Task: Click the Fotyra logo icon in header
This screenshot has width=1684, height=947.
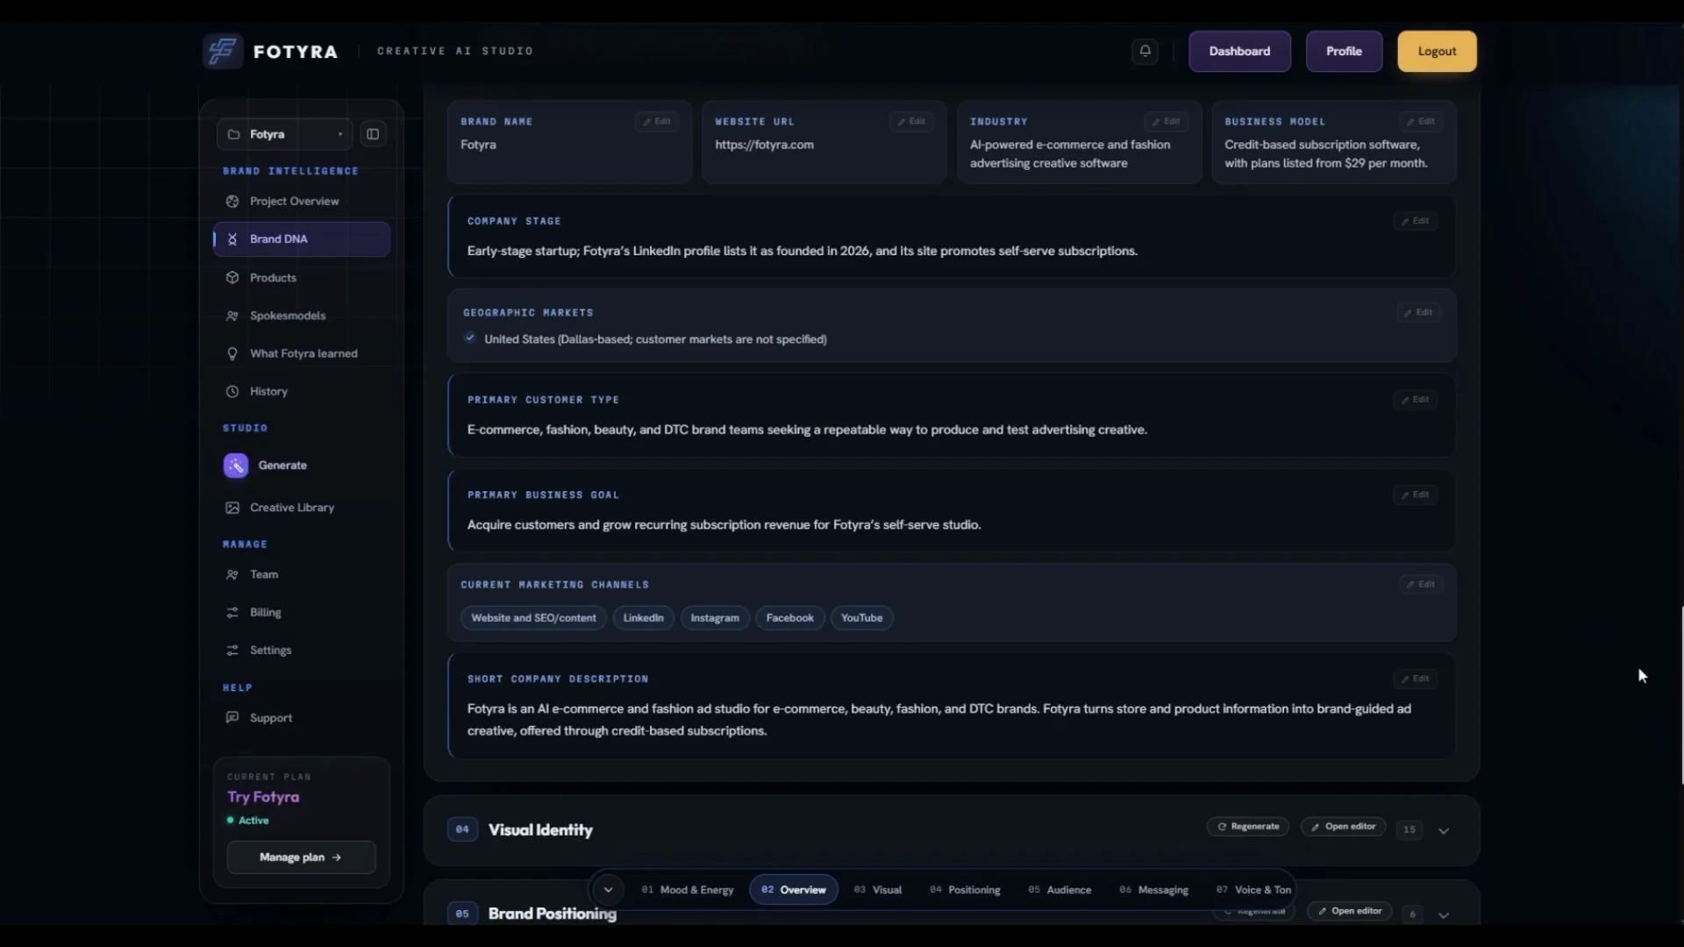Action: point(223,51)
